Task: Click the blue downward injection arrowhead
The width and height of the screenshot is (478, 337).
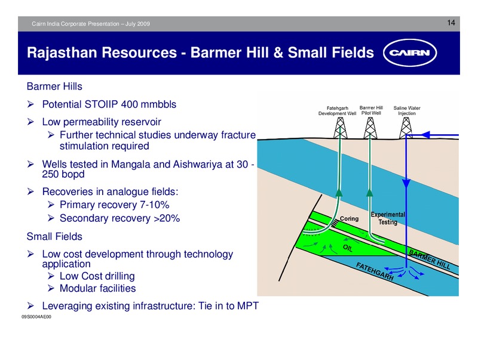Action: pos(406,183)
